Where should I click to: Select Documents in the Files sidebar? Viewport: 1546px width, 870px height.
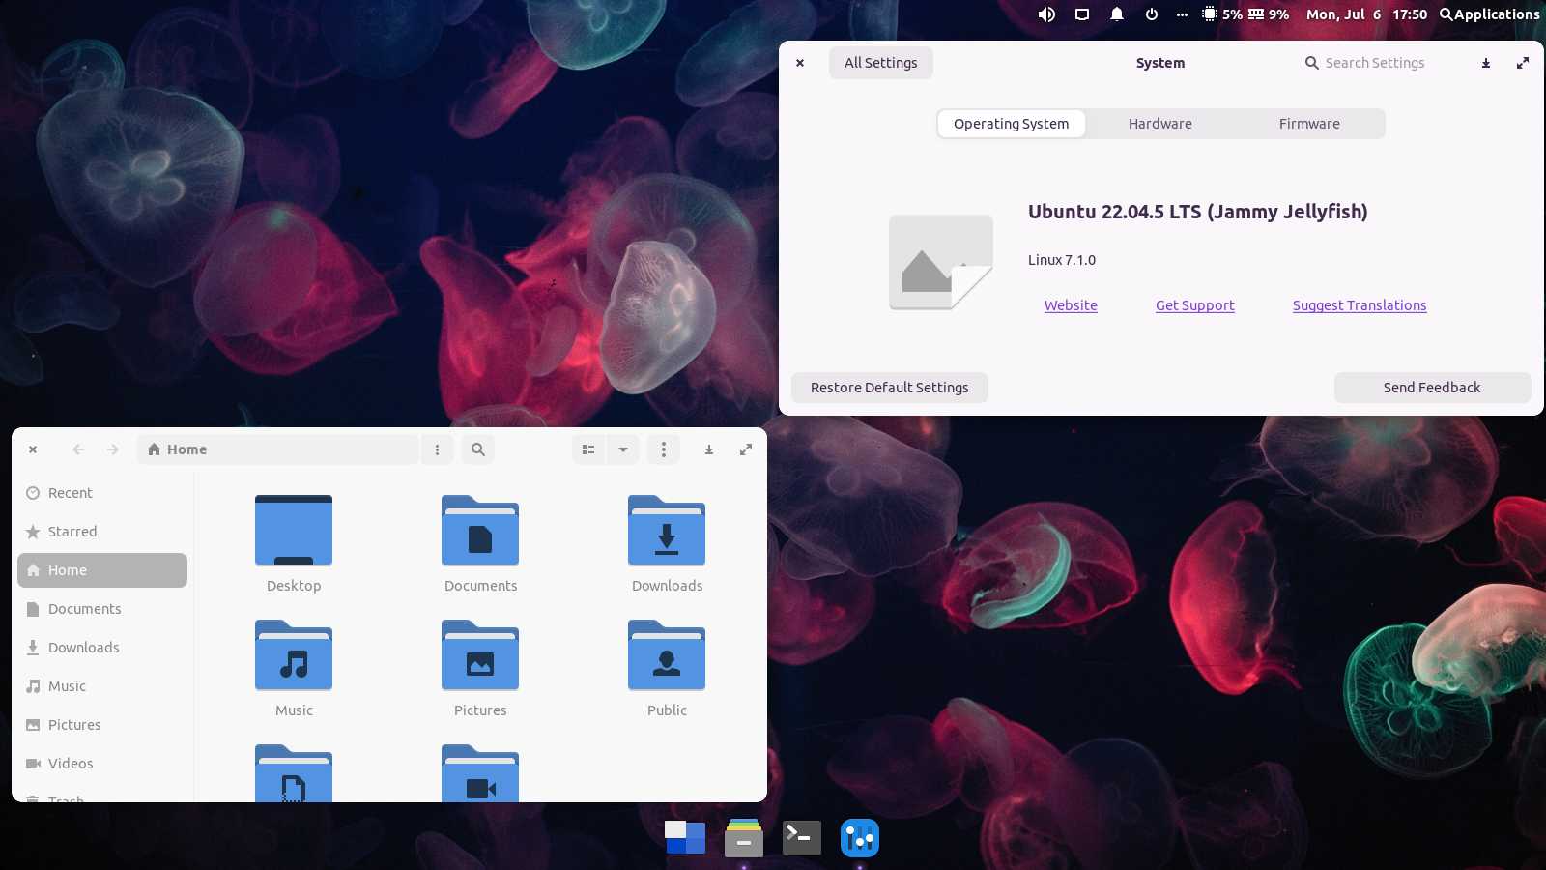[102, 609]
